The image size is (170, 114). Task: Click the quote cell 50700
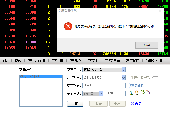coord(10,24)
